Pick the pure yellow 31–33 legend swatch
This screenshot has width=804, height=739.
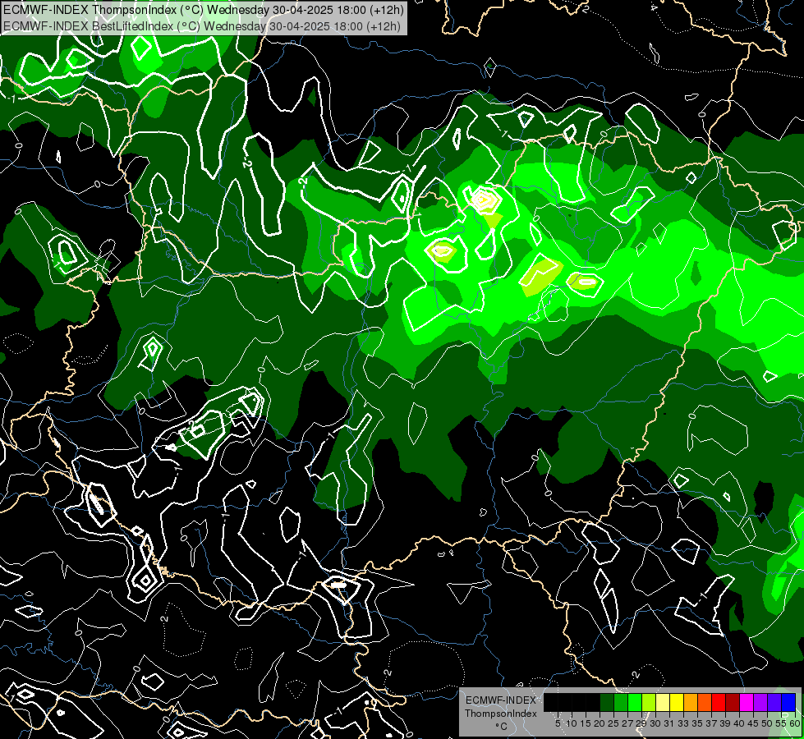coord(677,702)
